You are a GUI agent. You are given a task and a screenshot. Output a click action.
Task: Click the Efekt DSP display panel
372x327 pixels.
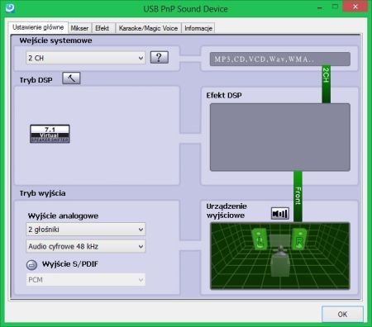(x=280, y=137)
